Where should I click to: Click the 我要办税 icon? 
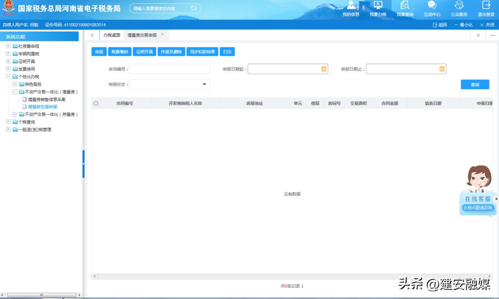[x=378, y=9]
